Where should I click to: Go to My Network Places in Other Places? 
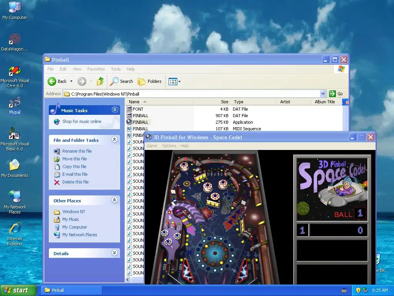80,235
